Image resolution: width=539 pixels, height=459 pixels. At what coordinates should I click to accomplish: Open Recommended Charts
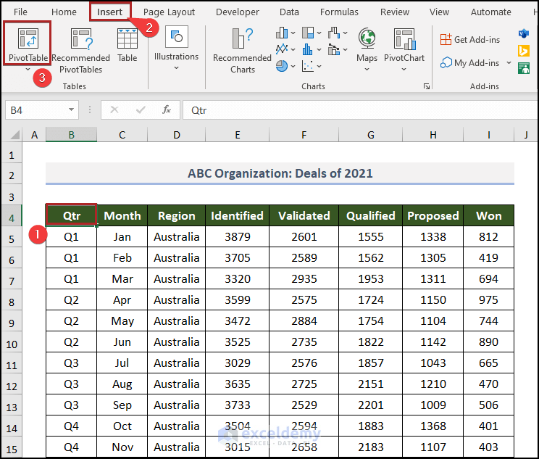point(242,49)
